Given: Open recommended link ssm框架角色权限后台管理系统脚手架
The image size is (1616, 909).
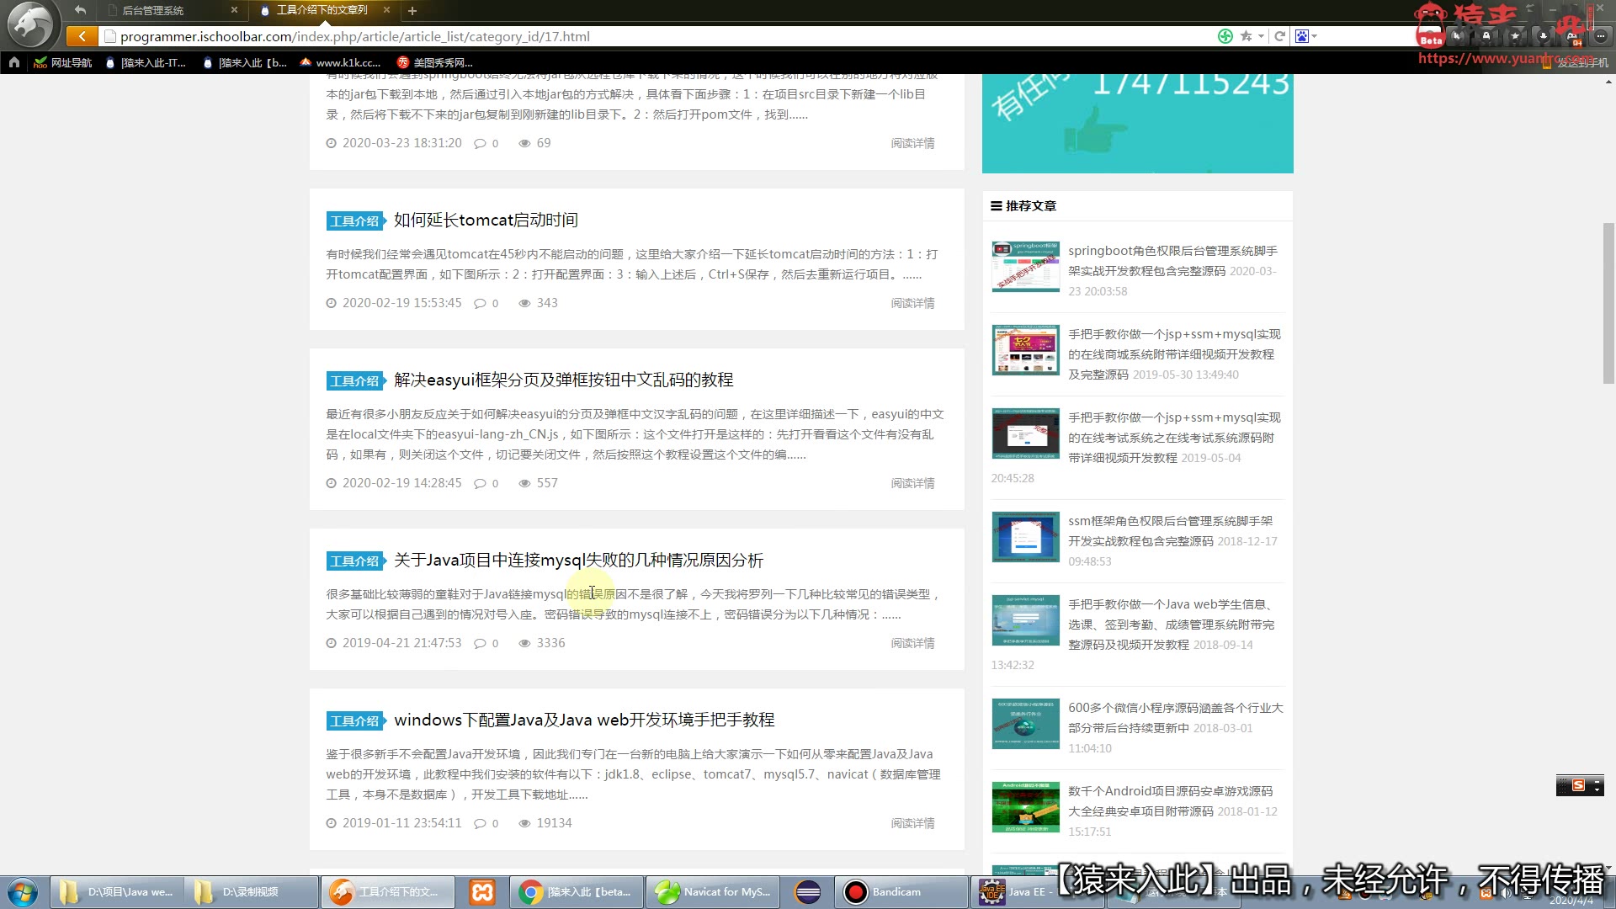Looking at the screenshot, I should (x=1170, y=531).
